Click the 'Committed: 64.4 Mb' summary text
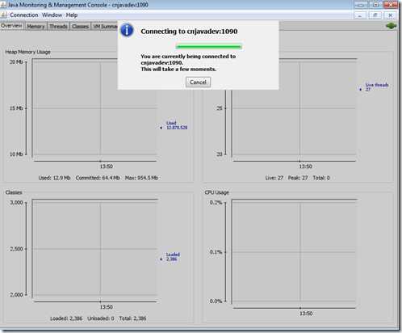Viewport: 402px width, 333px height. (x=98, y=178)
